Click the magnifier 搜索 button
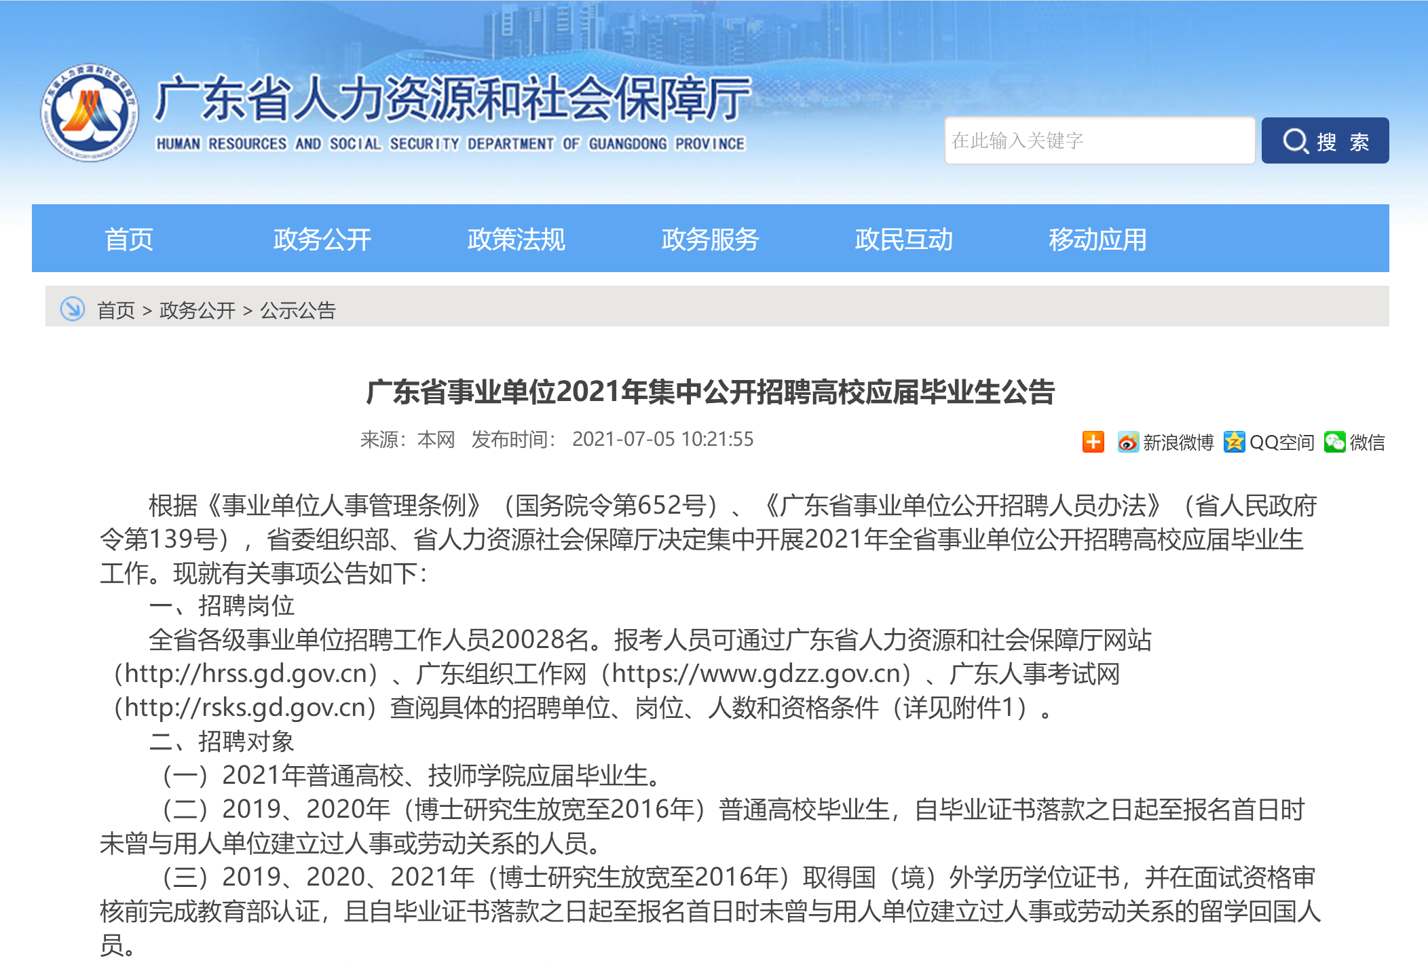 (x=1324, y=141)
